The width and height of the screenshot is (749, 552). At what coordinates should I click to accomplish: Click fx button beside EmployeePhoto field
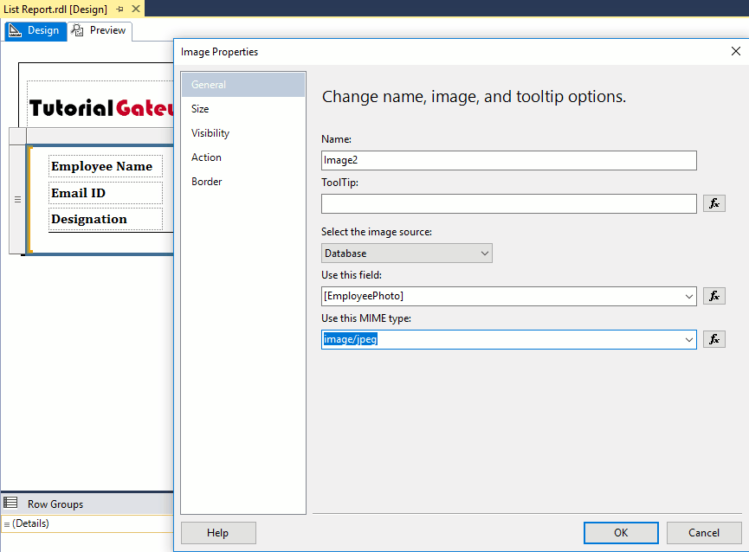[713, 295]
